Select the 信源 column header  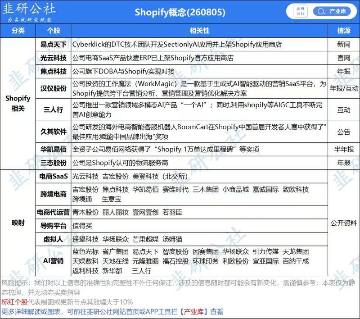pyautogui.click(x=344, y=31)
